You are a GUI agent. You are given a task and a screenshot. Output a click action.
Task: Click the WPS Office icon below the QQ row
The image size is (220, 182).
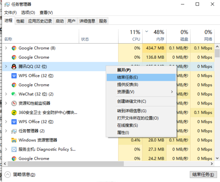14,76
